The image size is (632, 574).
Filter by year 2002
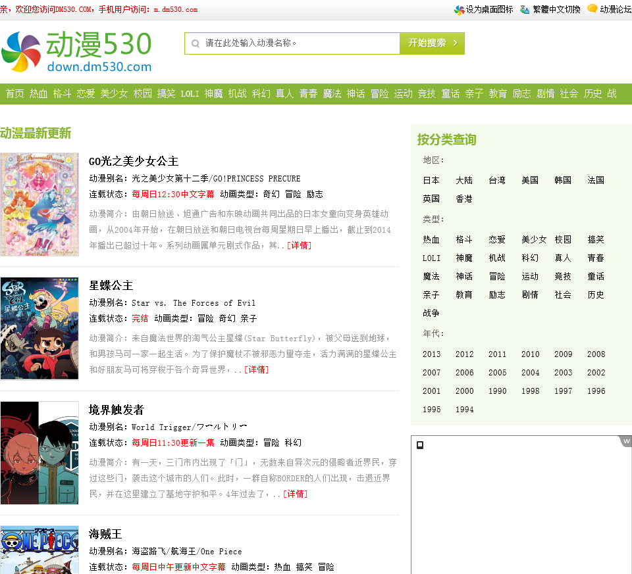[596, 373]
